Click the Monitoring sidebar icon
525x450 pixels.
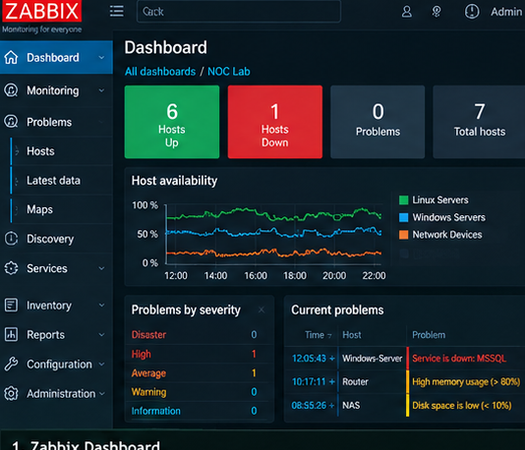[x=11, y=90]
